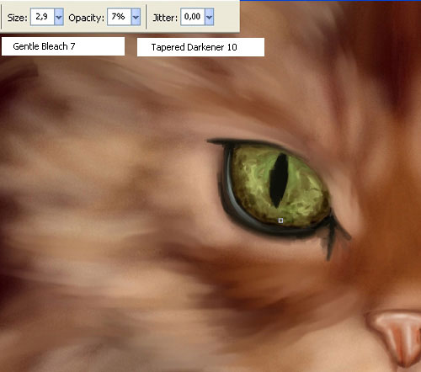Click the Size value field 2,9
Screen dimensions: 421x372
[x=42, y=17]
